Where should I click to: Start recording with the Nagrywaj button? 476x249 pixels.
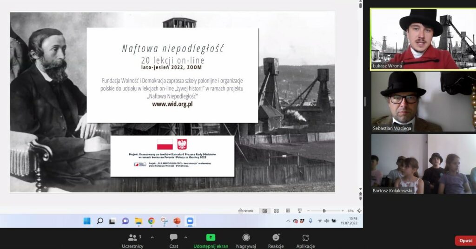point(246,240)
